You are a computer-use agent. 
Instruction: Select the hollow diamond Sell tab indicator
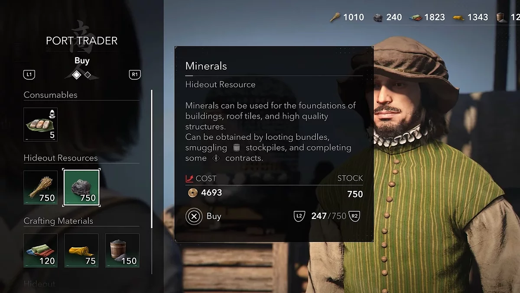tap(88, 75)
